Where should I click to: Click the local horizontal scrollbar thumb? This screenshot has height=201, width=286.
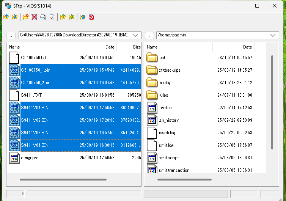coord(63,180)
